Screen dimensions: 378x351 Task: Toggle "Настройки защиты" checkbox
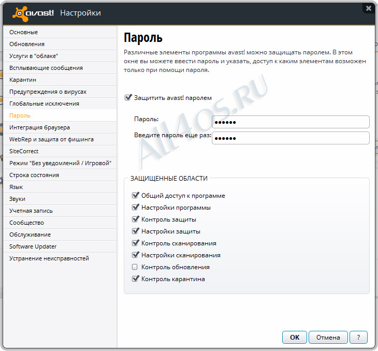click(x=136, y=231)
